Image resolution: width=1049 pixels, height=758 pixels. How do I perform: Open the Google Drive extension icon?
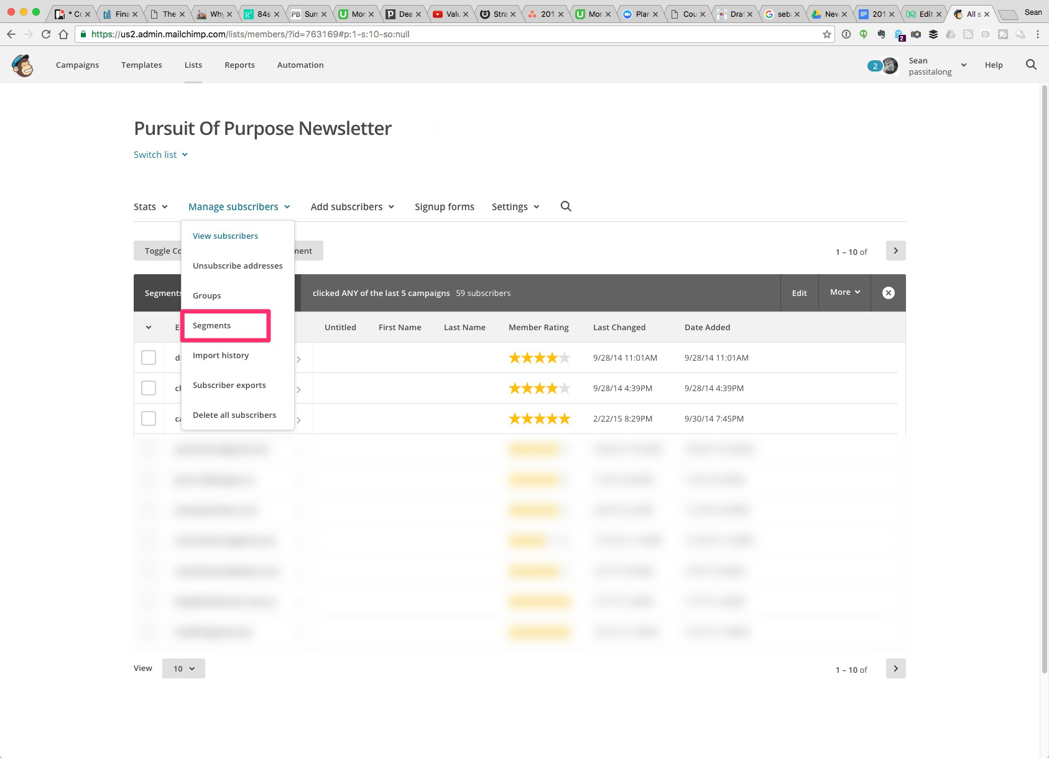tap(951, 34)
